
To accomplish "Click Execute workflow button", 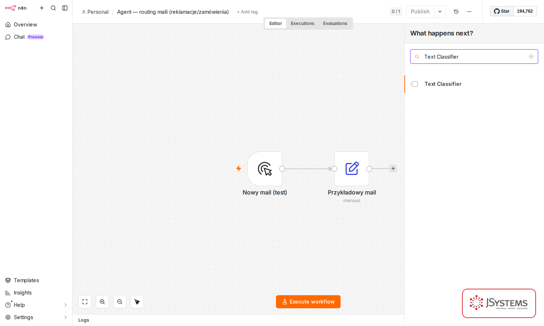I will tap(308, 302).
